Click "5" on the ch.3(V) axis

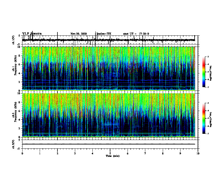point(19,140)
